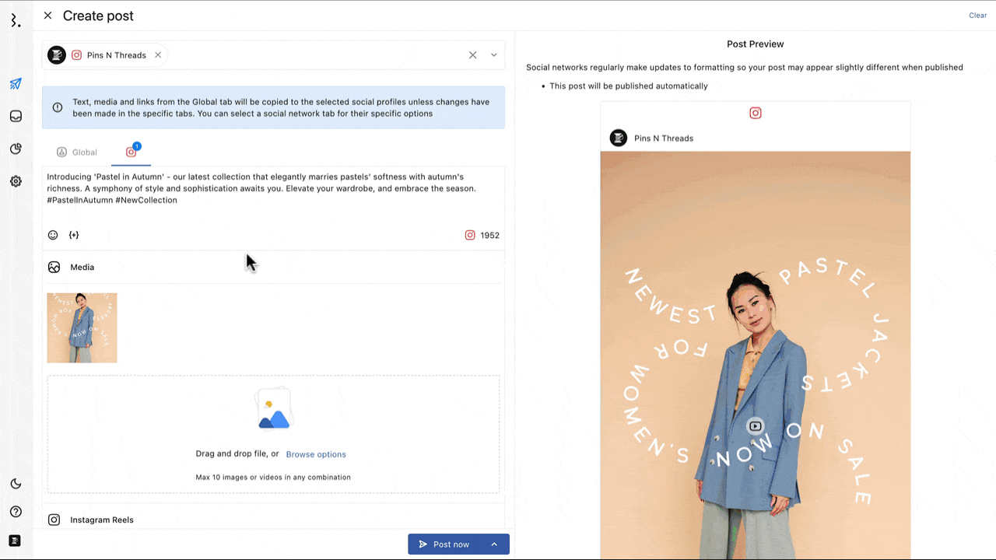Viewport: 996px width, 560px height.
Task: Open Settings gear icon in the sidebar
Action: [16, 181]
